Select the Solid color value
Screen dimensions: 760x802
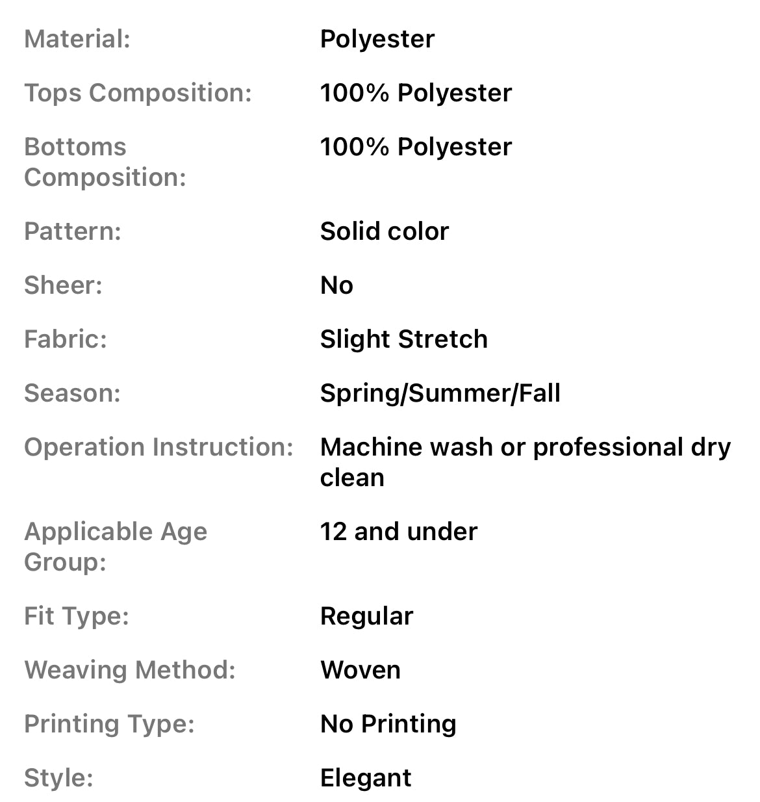[x=385, y=231]
